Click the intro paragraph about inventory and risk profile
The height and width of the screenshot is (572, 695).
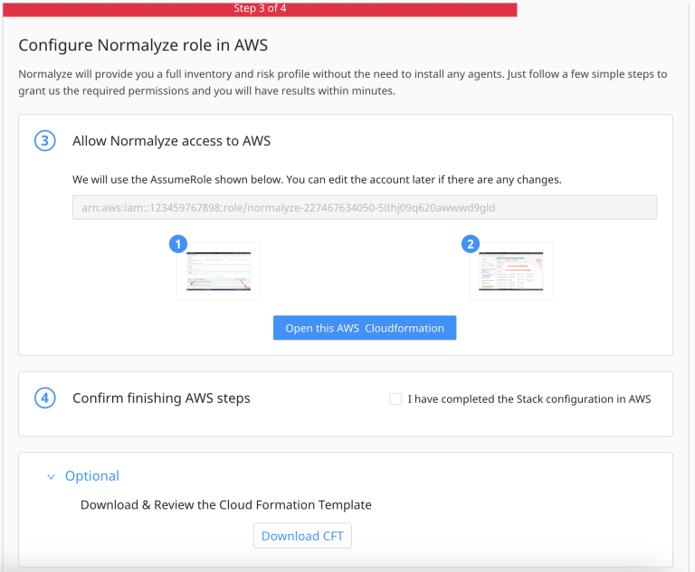342,82
